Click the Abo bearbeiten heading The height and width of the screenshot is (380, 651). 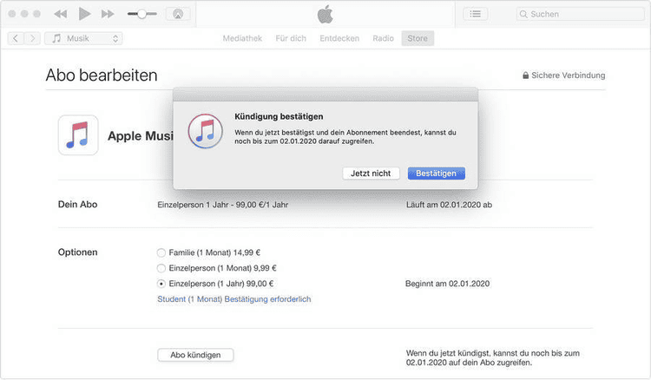pyautogui.click(x=102, y=75)
